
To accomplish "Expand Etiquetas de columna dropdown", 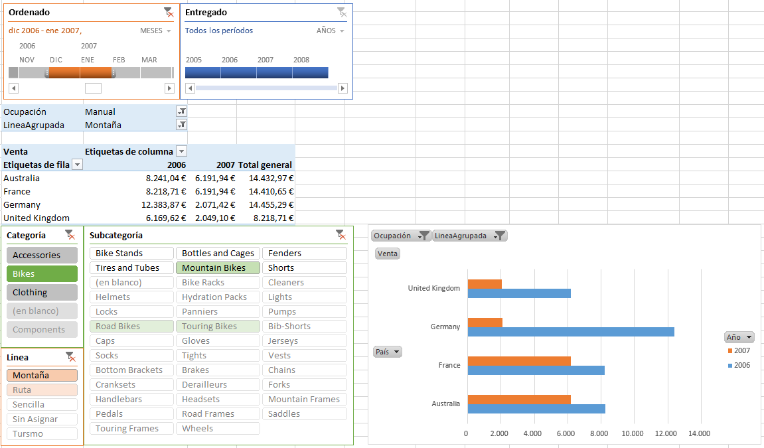I will pos(182,151).
